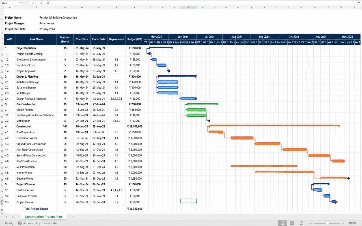This screenshot has height=226, width=362.
Task: Select the Project Kickoff Meeting task cell
Action: [36, 54]
